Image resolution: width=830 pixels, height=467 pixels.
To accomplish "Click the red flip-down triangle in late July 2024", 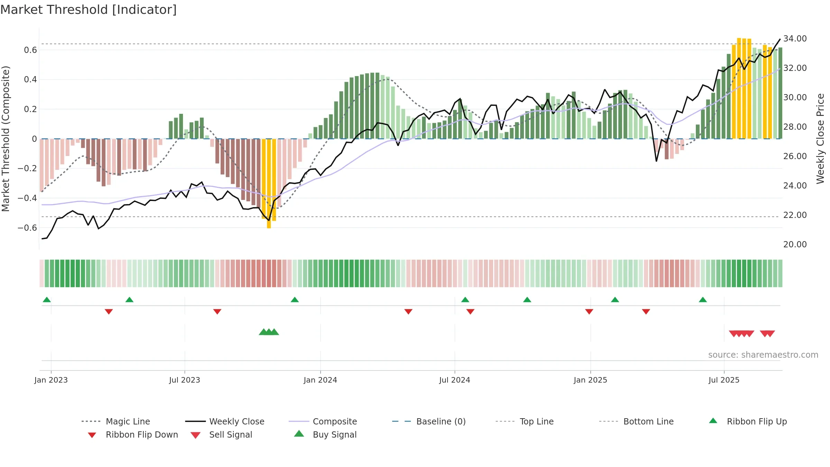I will click(x=470, y=312).
